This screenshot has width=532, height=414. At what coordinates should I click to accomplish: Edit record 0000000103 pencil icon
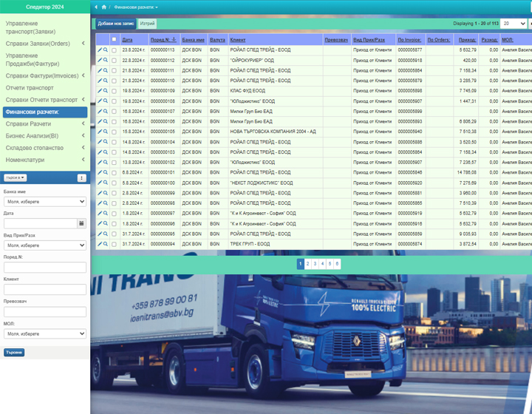pos(100,152)
